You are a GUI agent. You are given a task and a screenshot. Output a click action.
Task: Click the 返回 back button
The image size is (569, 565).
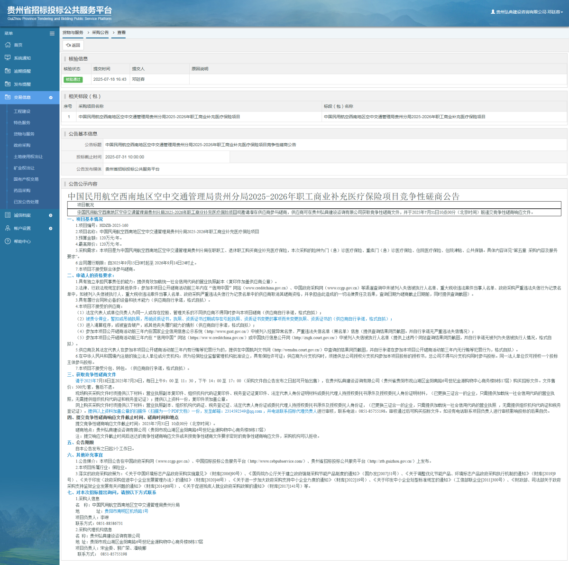coord(73,45)
